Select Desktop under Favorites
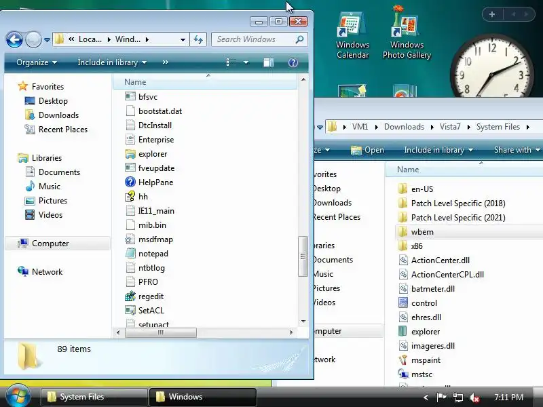 point(53,101)
